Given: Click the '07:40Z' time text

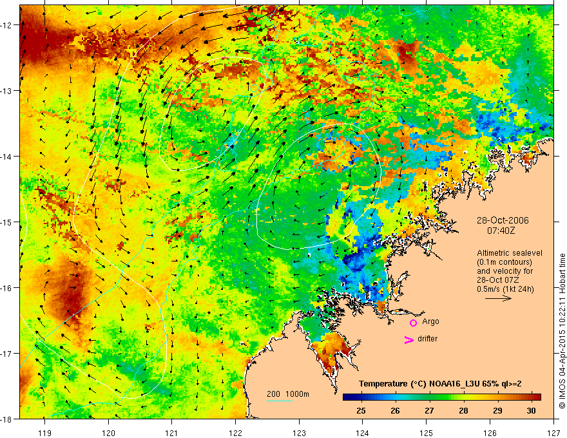Looking at the screenshot, I should click(x=501, y=231).
